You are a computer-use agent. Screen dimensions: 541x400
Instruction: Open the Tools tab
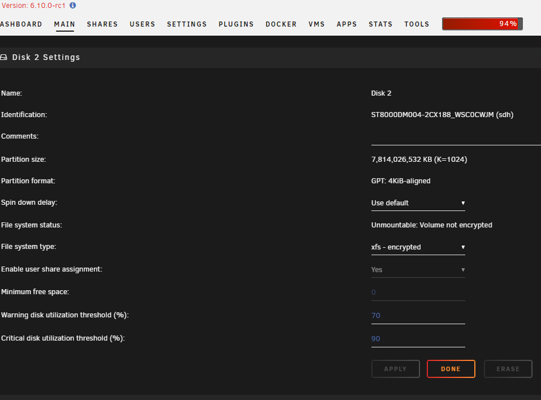pyautogui.click(x=417, y=24)
